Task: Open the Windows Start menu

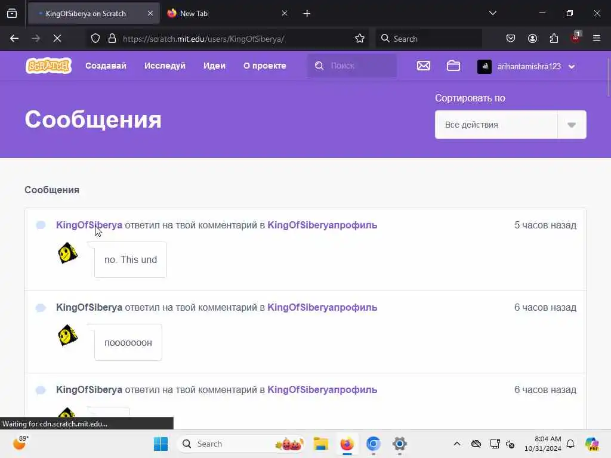Action: [161, 444]
